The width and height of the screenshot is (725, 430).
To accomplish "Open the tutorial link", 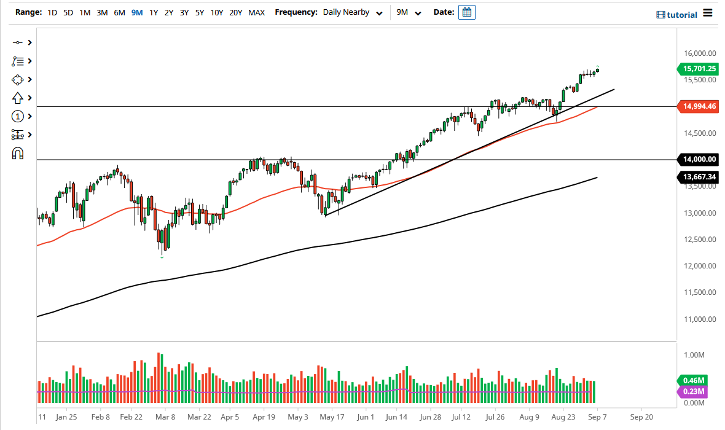I will coord(682,14).
